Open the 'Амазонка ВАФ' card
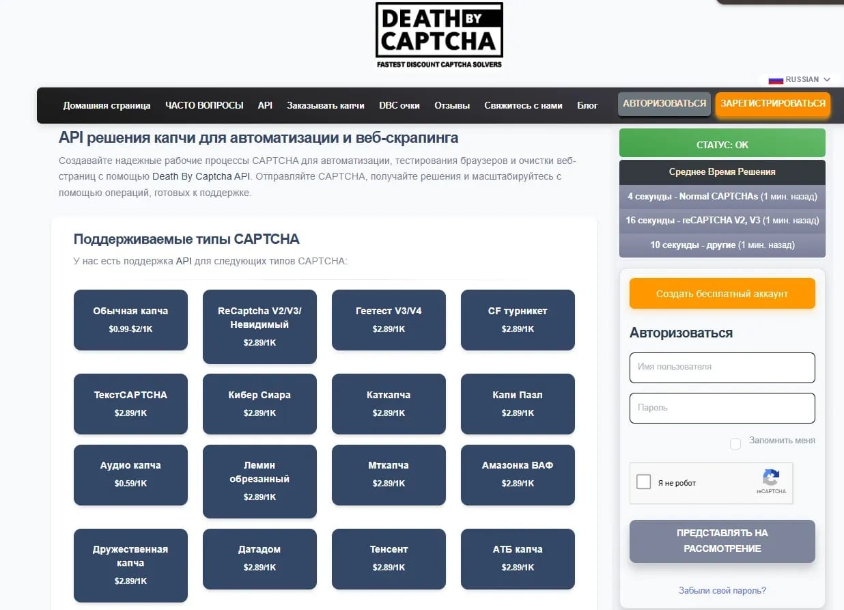The image size is (844, 610). coord(518,475)
